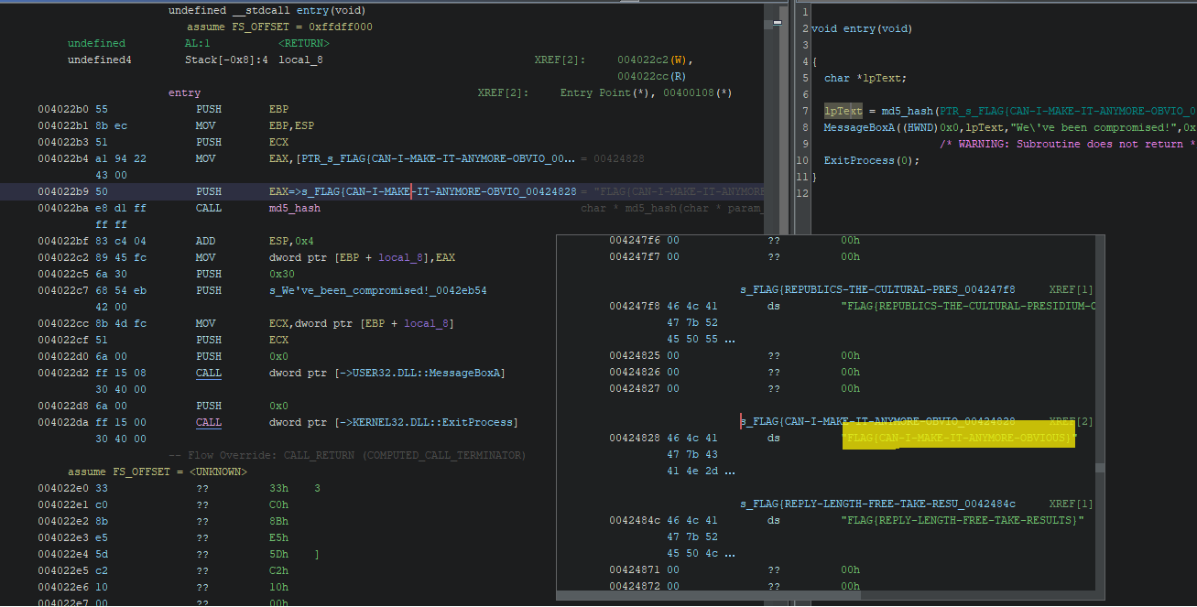Viewport: 1197px width, 607px height.
Task: Click md5_hash in the listing CALL instruction
Action: pos(295,208)
